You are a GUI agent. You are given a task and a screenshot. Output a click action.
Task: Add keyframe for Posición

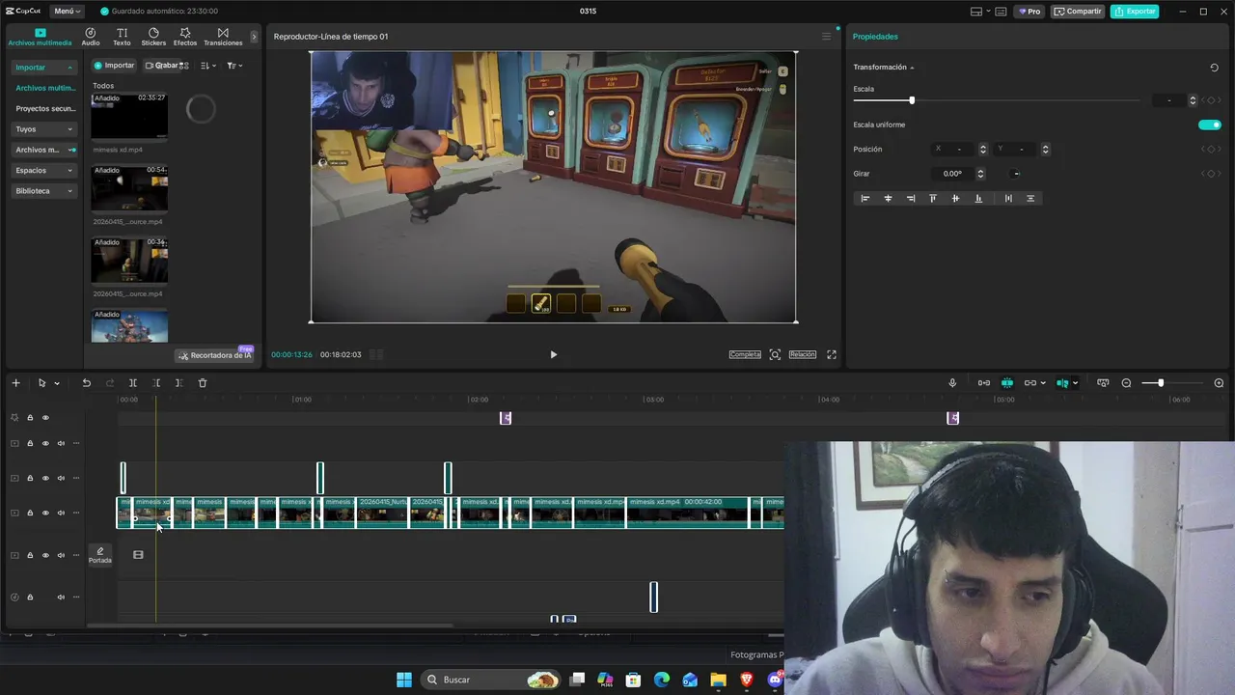pyautogui.click(x=1211, y=150)
